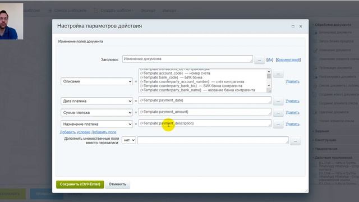
Task: Click the bank_code — БИК банка line
Action: tap(171, 77)
